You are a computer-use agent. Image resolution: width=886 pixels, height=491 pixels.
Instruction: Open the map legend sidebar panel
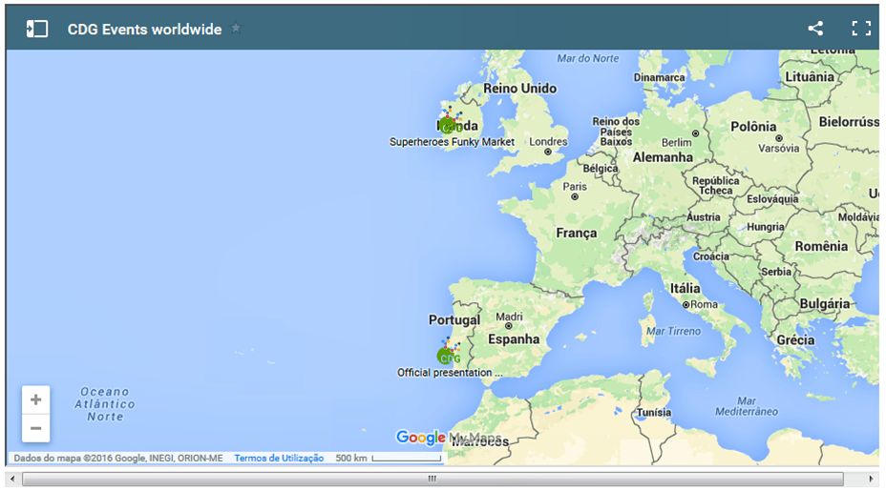pos(36,29)
